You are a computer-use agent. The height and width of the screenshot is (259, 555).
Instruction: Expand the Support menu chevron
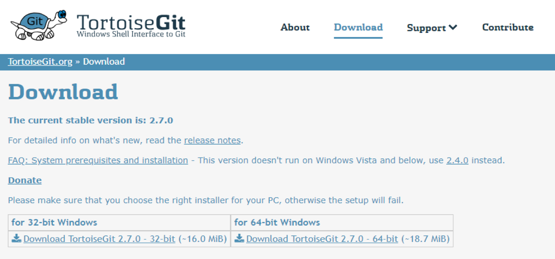click(453, 28)
